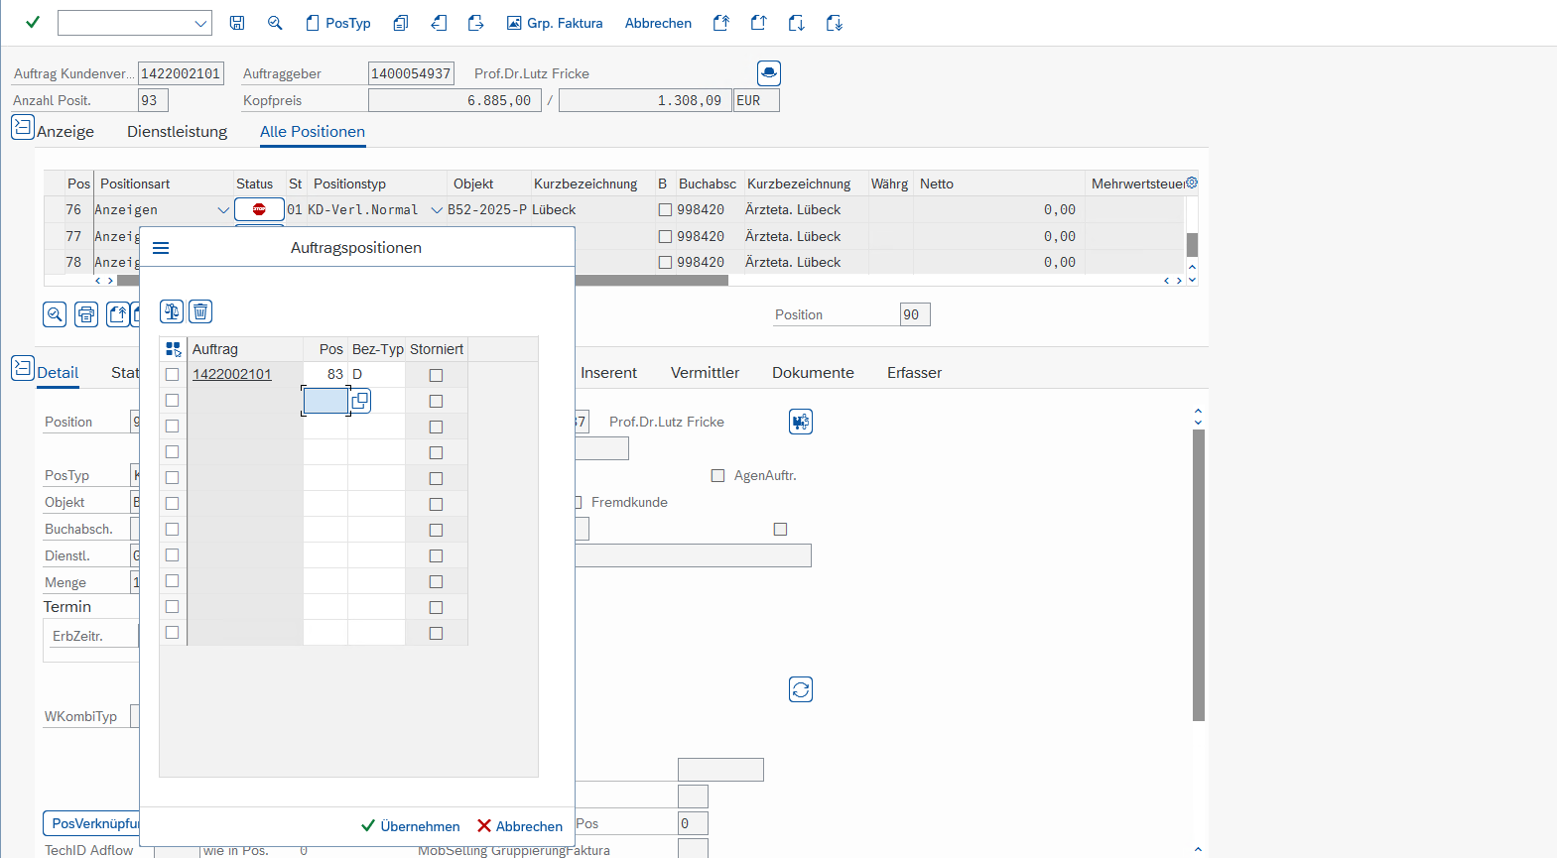Open order link 1422002101 in dialog
The height and width of the screenshot is (858, 1557).
(232, 374)
